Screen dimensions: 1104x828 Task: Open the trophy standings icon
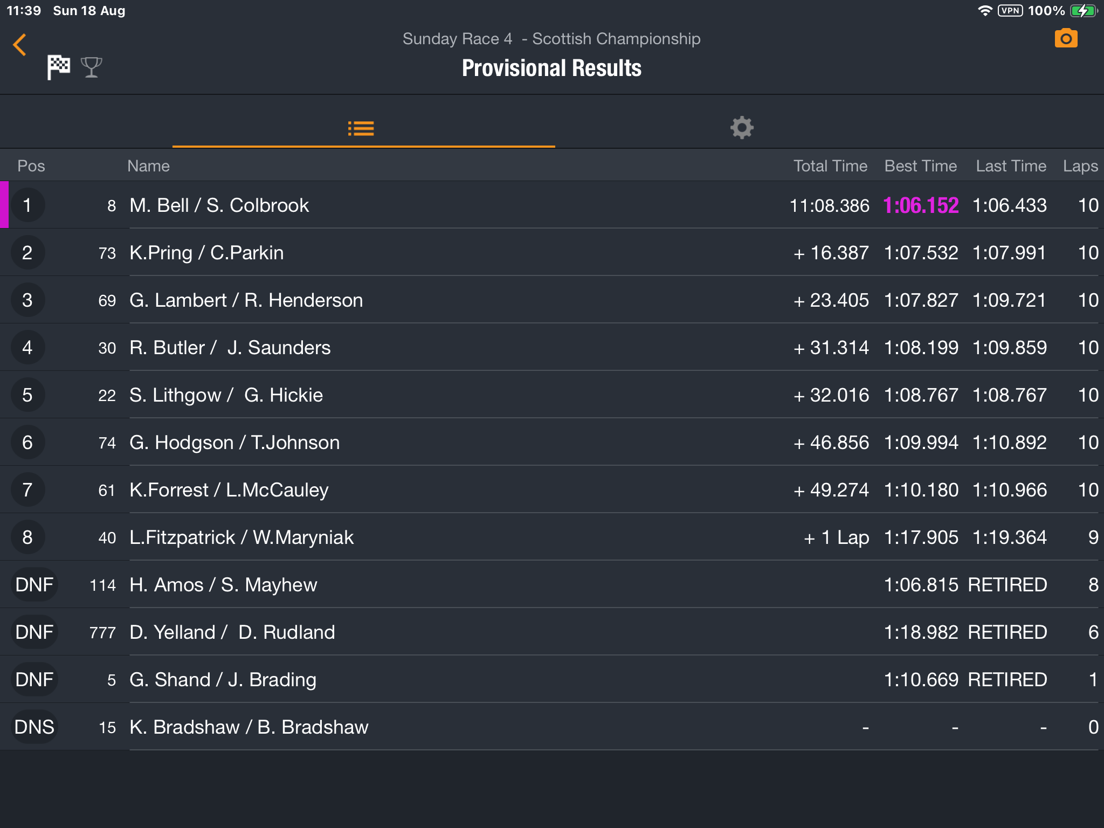[91, 67]
